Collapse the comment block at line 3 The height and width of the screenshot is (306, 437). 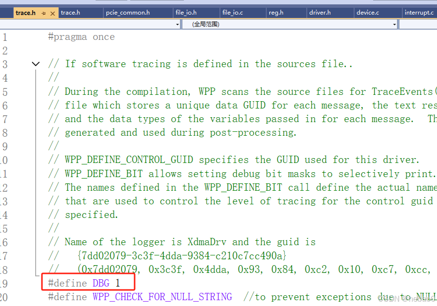pyautogui.click(x=35, y=64)
